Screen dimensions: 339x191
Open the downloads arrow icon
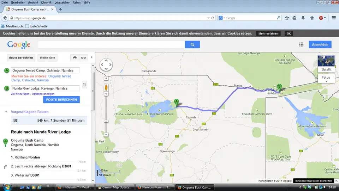click(303, 18)
